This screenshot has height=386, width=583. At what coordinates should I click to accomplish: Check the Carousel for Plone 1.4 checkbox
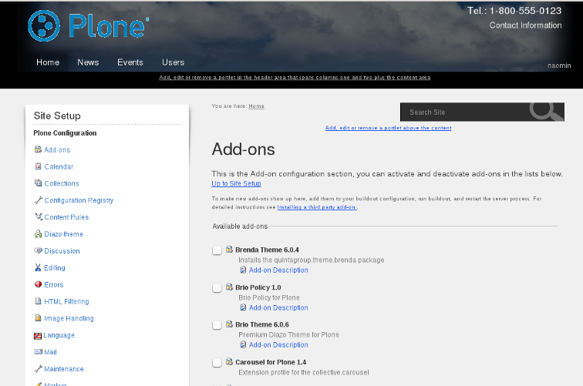pyautogui.click(x=217, y=363)
